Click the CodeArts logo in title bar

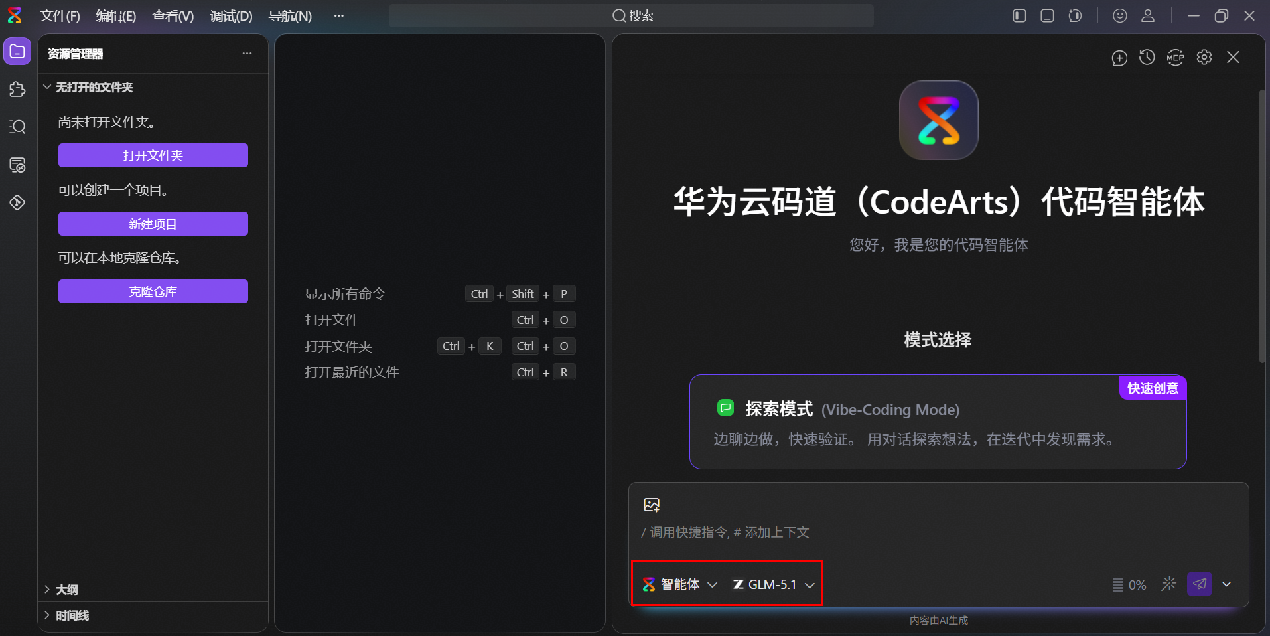tap(15, 15)
